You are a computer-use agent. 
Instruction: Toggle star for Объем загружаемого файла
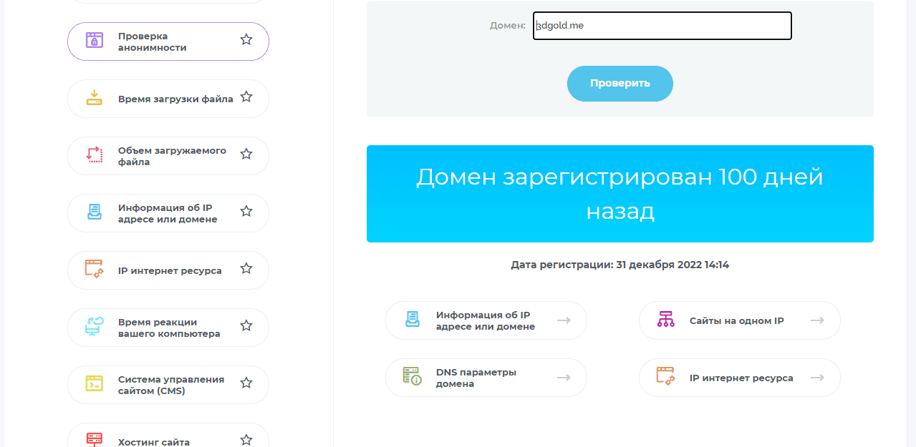click(x=246, y=154)
